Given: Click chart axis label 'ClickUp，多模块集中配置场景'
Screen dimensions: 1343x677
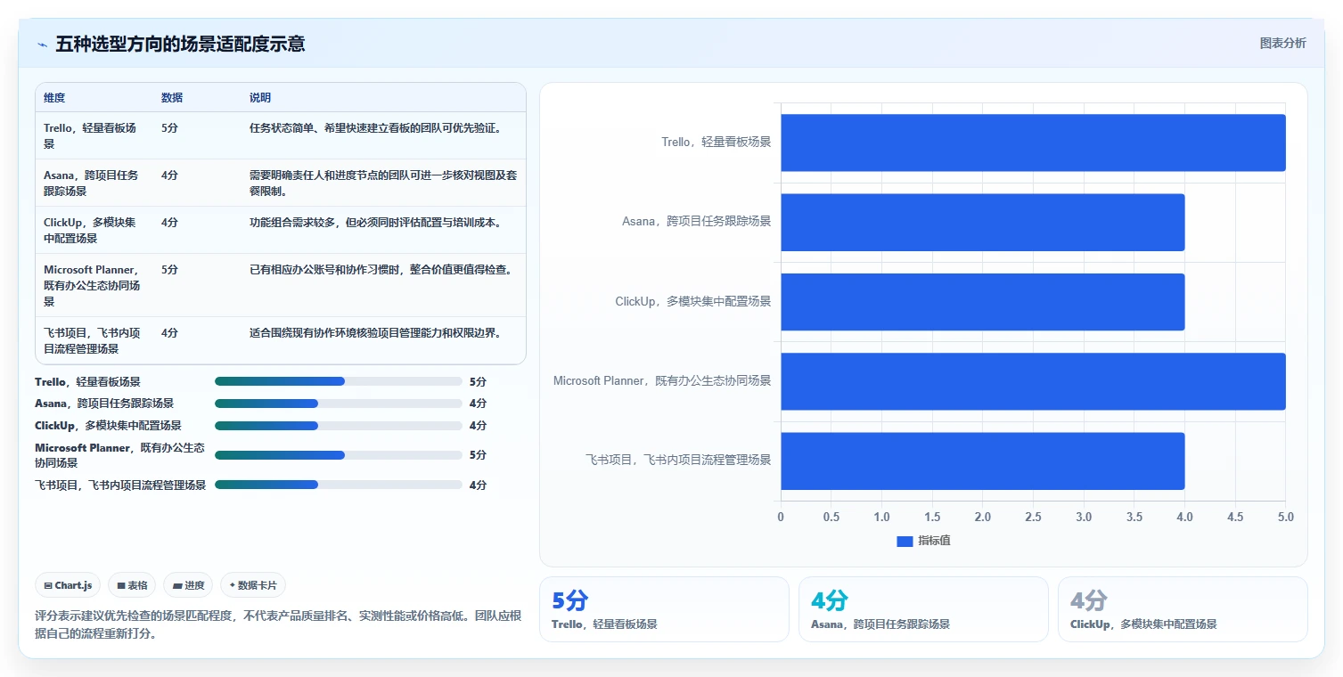Looking at the screenshot, I should [x=692, y=301].
